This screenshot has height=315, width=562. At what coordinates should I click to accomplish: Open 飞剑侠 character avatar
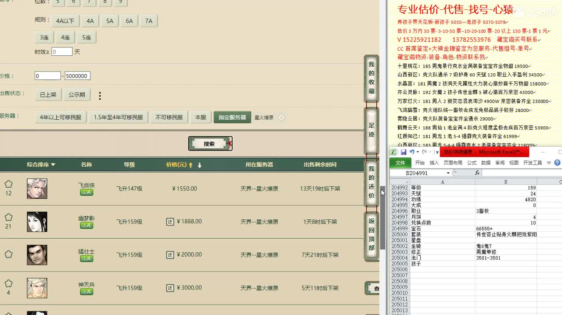37,189
